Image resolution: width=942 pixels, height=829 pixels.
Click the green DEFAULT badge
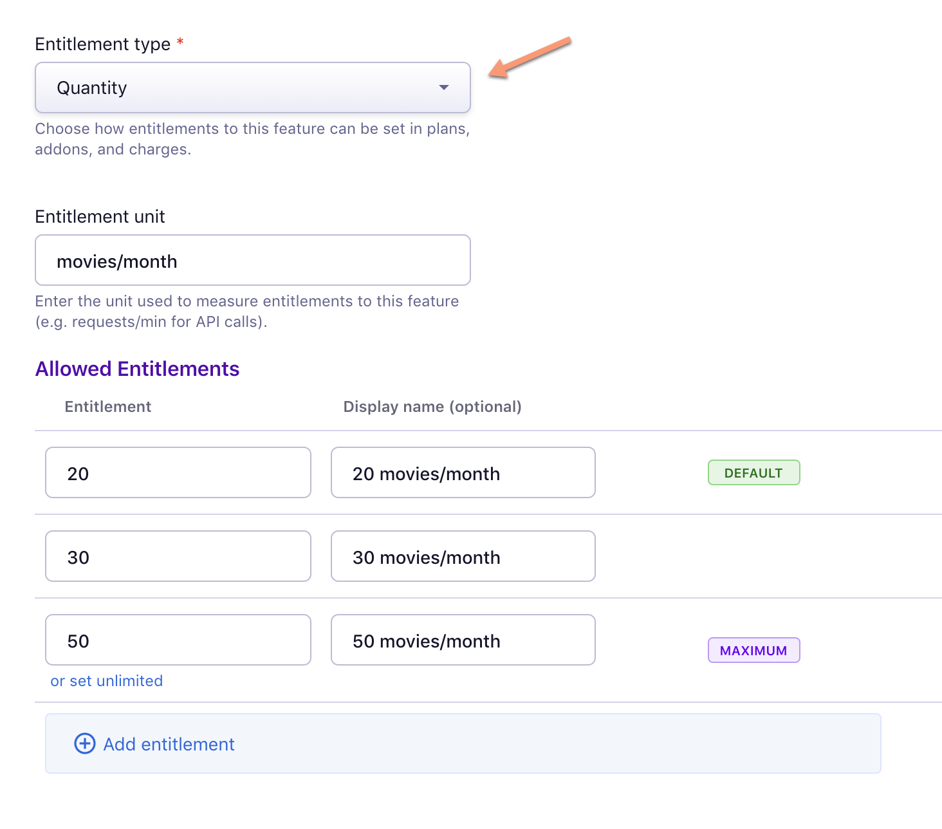tap(753, 472)
